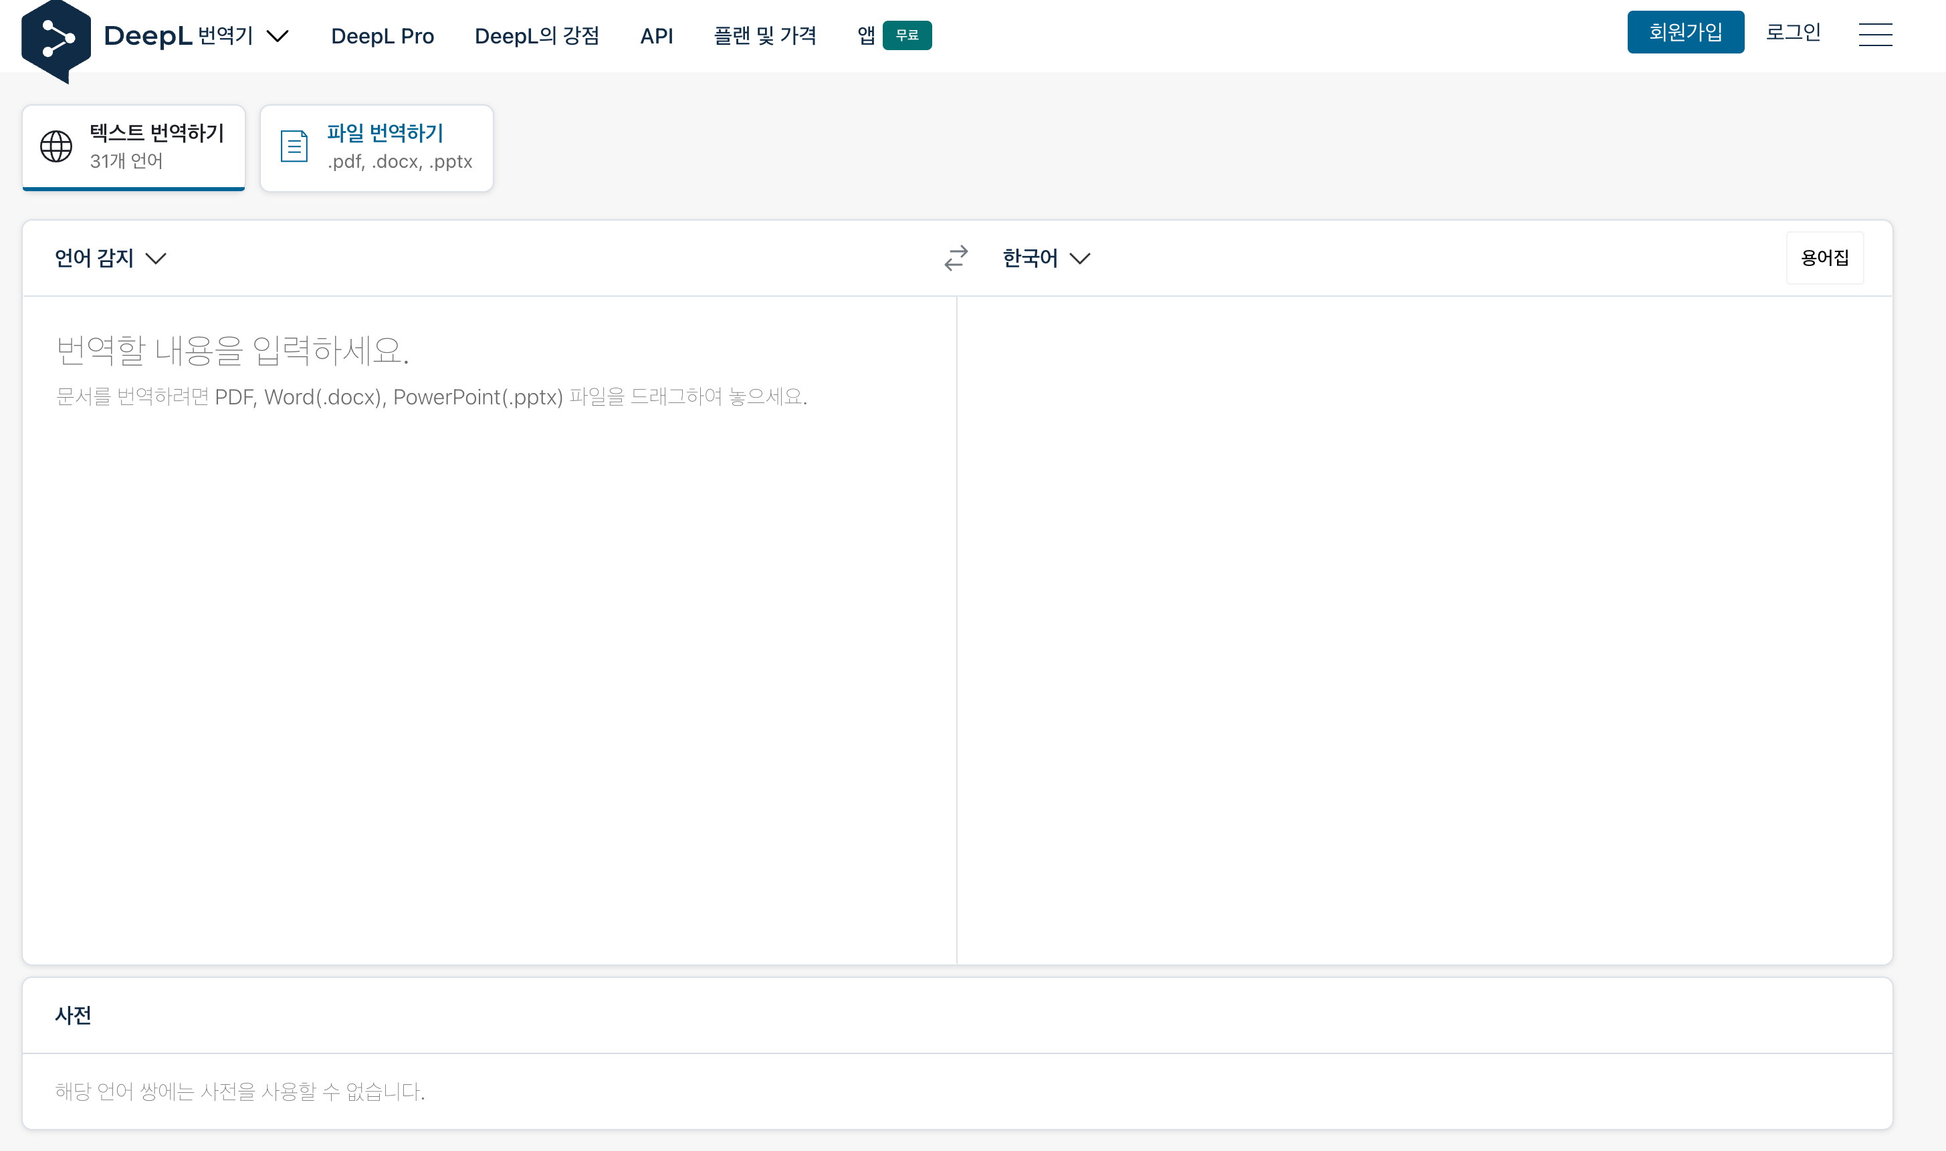Open DeepL Pro in the navigation
Screen dimensions: 1946x1151
pos(383,35)
